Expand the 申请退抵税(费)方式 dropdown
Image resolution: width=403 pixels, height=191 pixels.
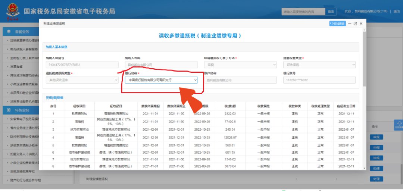coord(240,65)
